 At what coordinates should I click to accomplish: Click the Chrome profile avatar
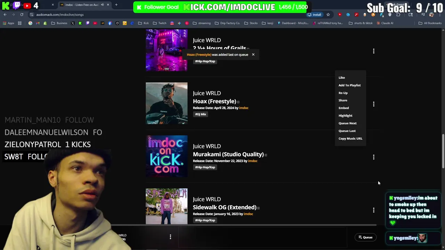(431, 15)
